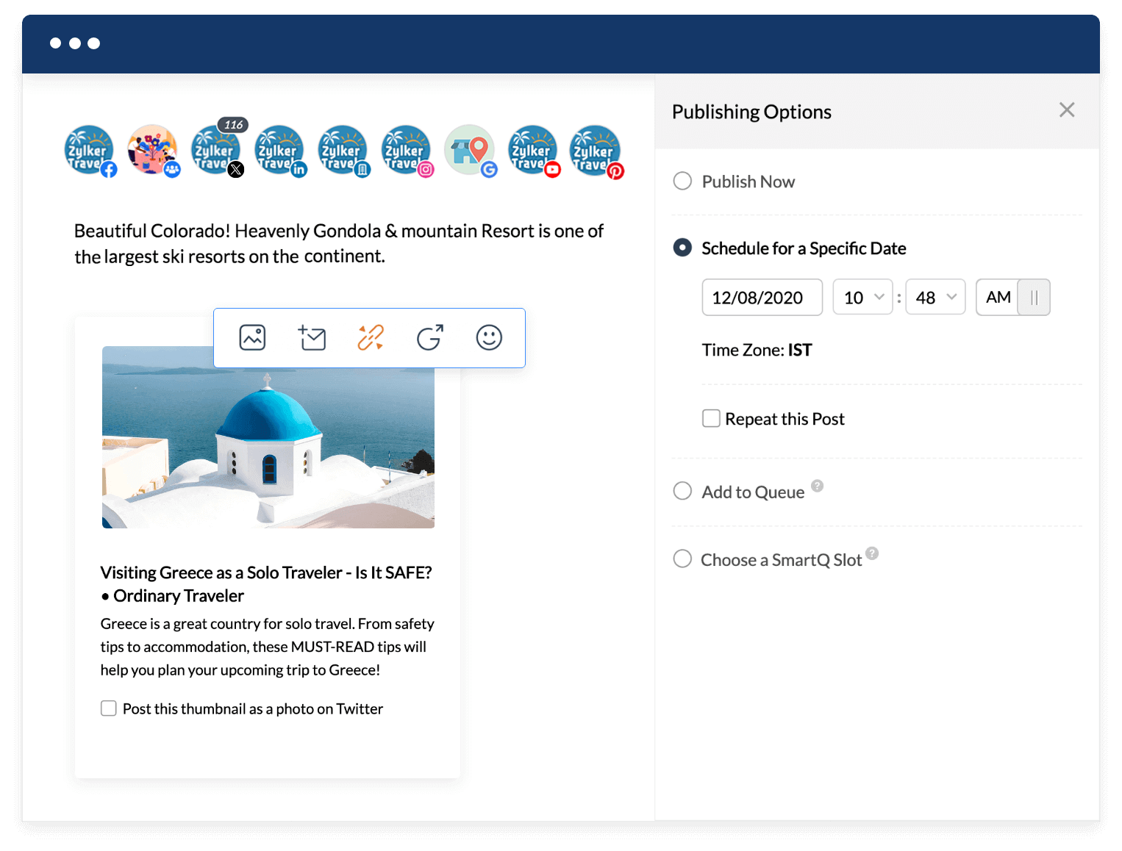1122x851 pixels.
Task: Select the X channel showing 116 badge
Action: click(x=216, y=151)
